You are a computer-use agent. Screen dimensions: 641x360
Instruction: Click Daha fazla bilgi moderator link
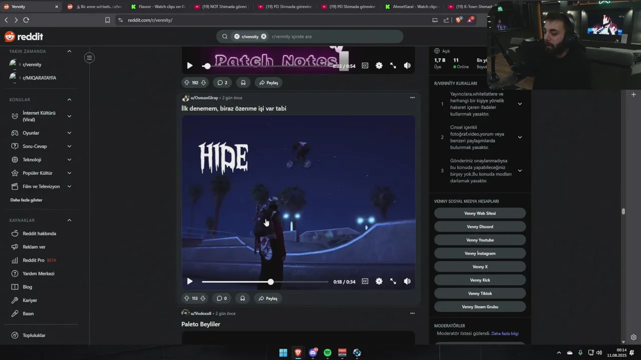(x=505, y=333)
